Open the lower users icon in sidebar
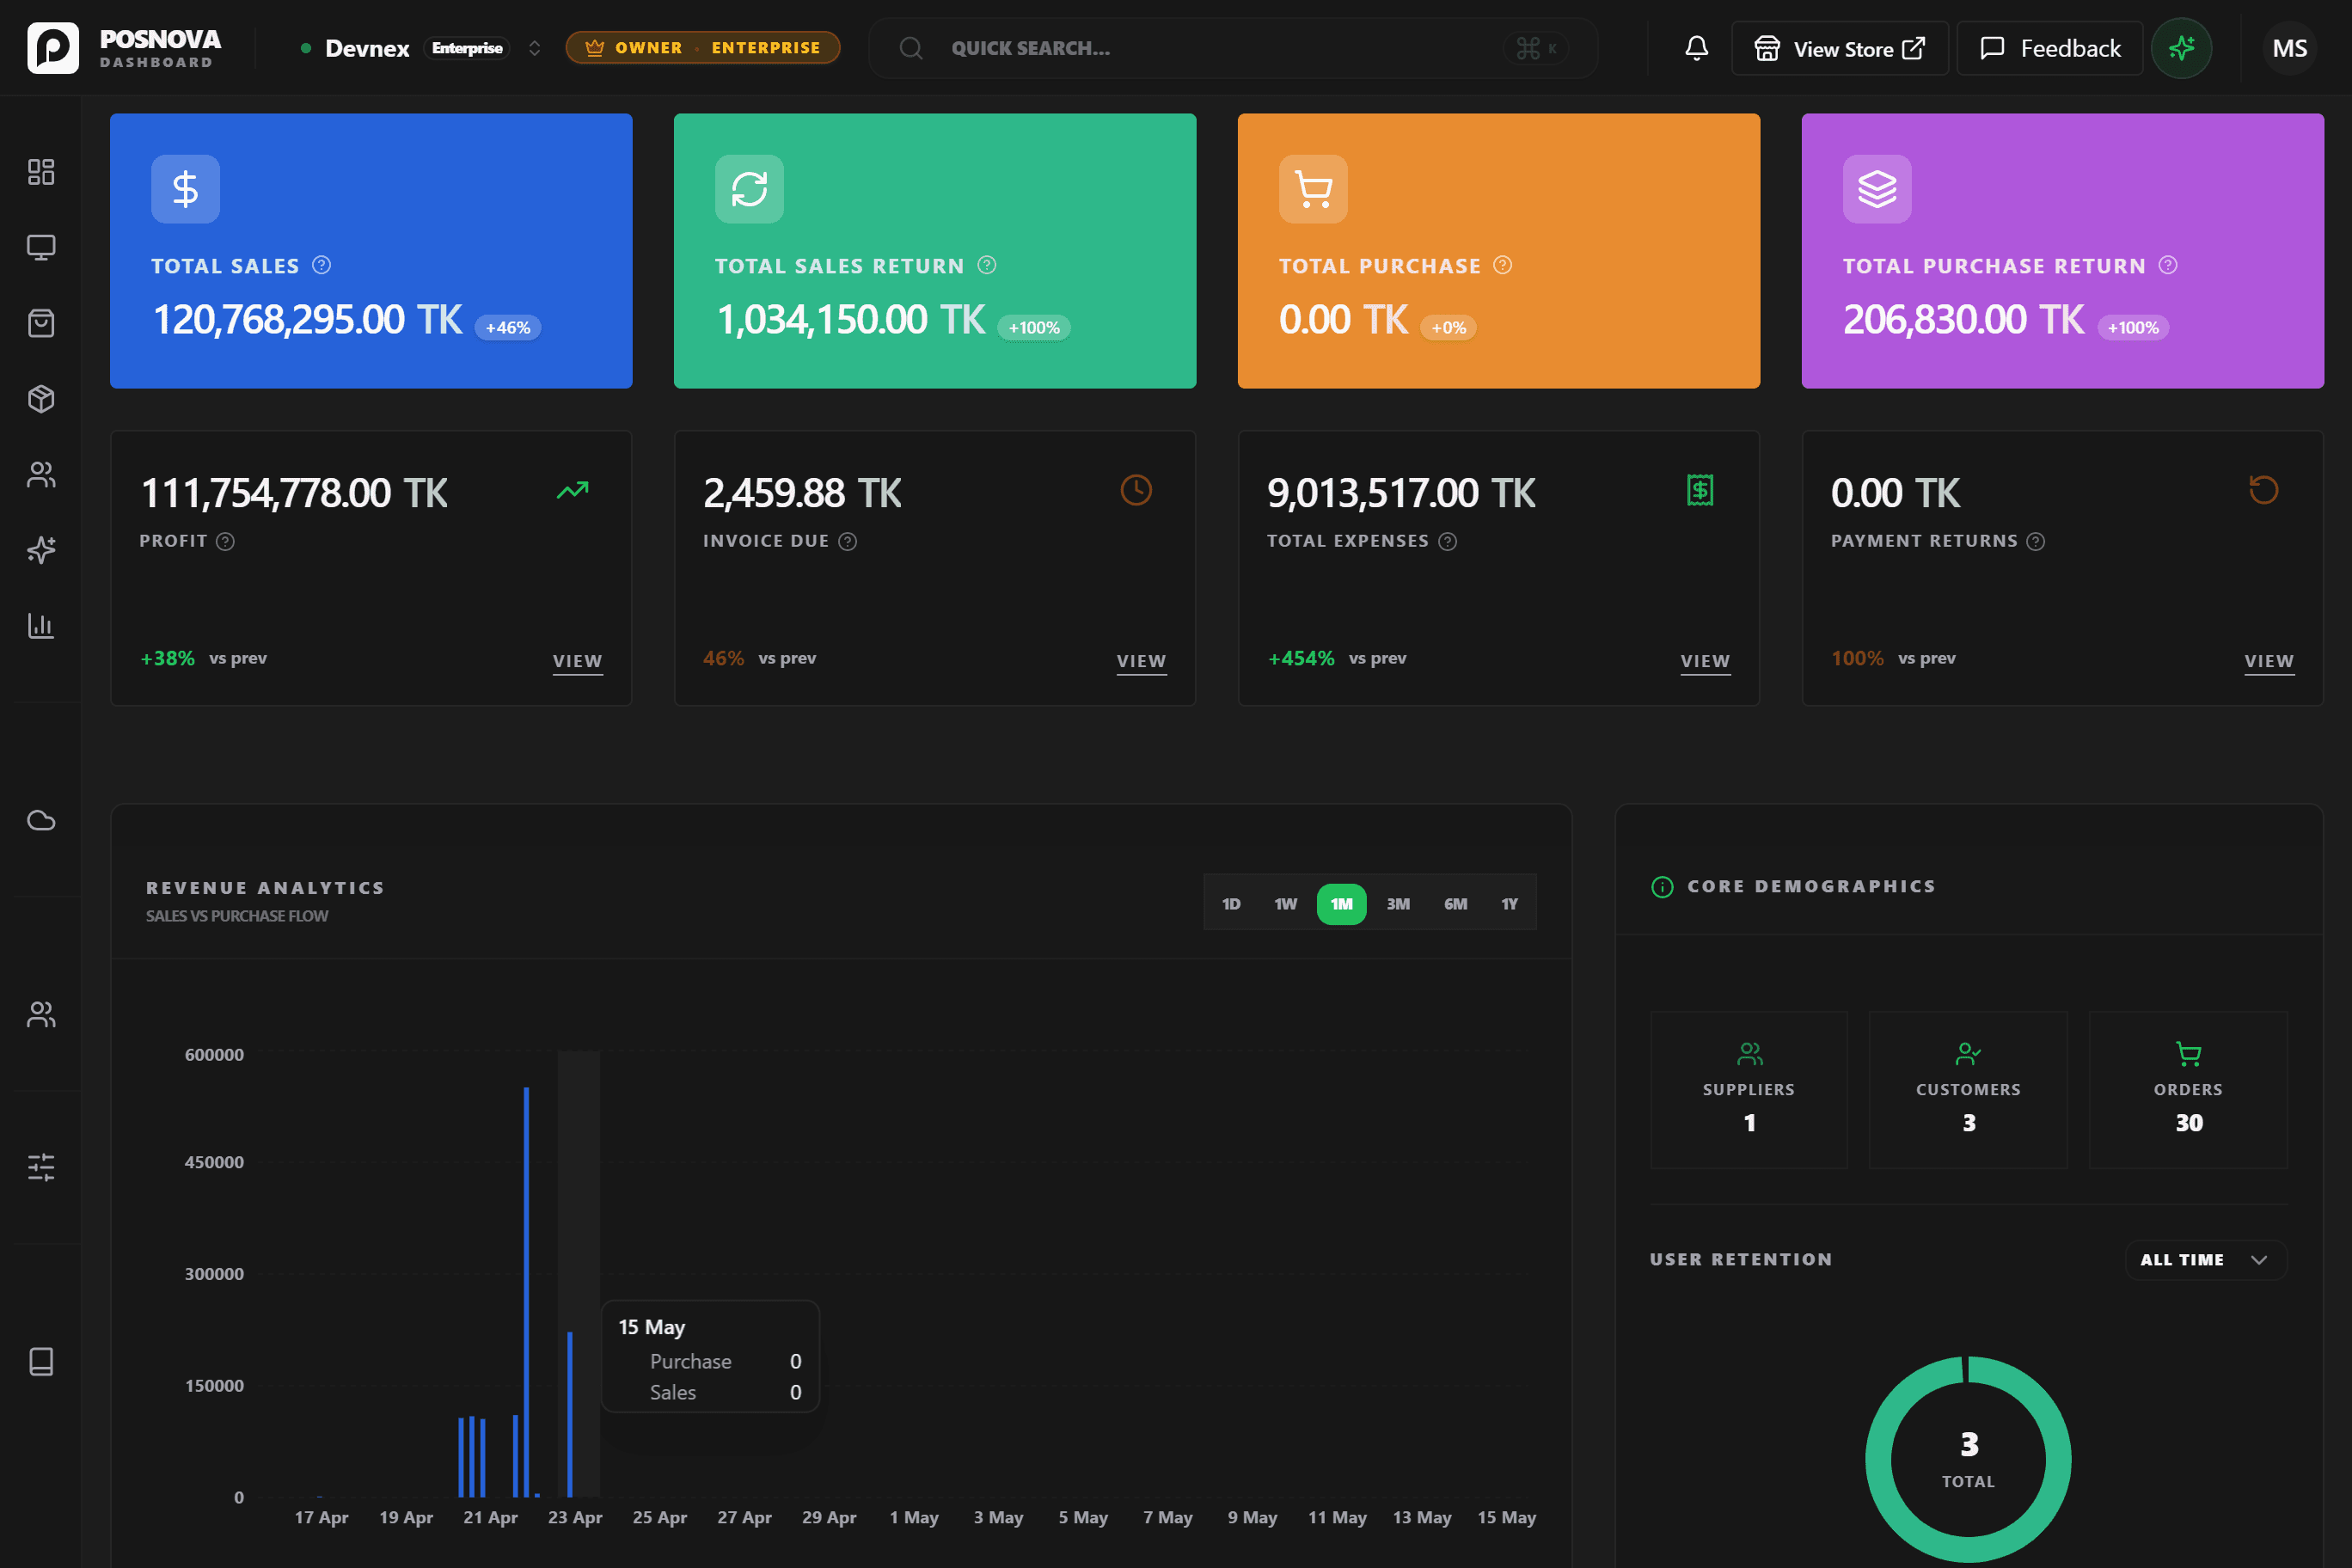This screenshot has height=1568, width=2352. 41,1015
